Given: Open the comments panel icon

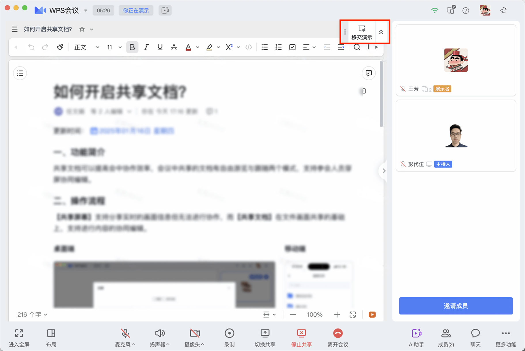Looking at the screenshot, I should pos(369,73).
